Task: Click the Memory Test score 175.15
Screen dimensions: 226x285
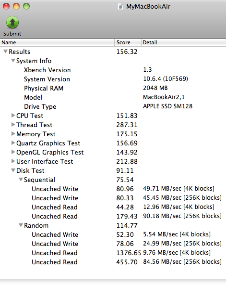Action: coord(127,134)
